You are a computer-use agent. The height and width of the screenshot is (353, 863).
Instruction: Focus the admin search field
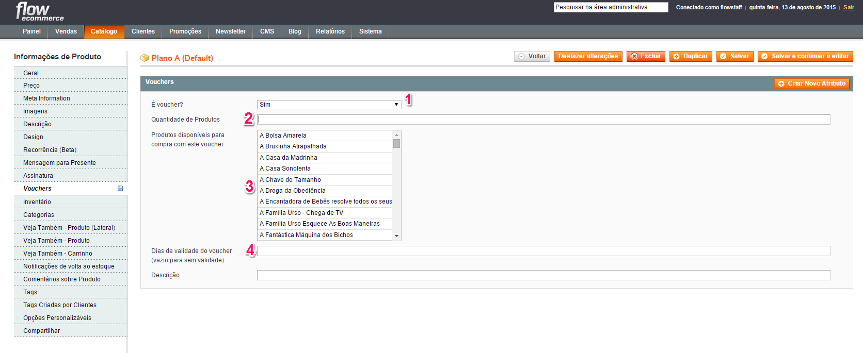pyautogui.click(x=611, y=7)
